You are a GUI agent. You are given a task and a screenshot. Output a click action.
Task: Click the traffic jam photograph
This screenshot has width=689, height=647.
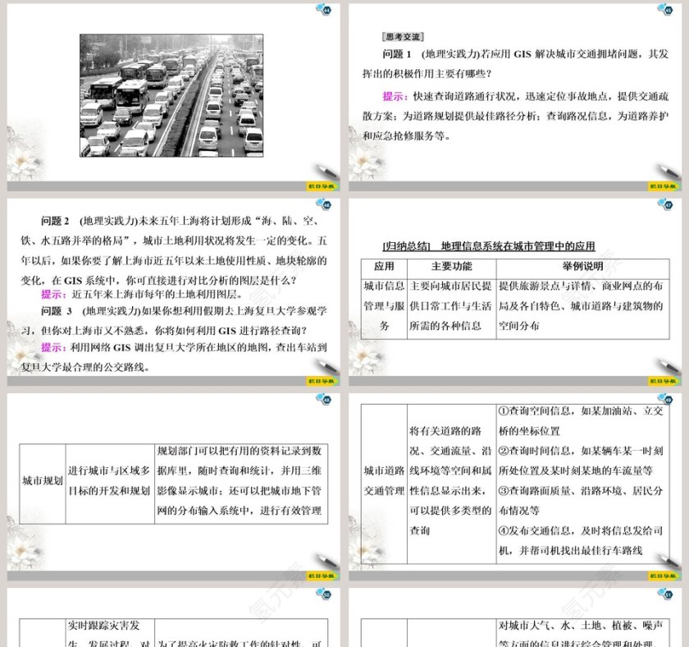pyautogui.click(x=171, y=95)
